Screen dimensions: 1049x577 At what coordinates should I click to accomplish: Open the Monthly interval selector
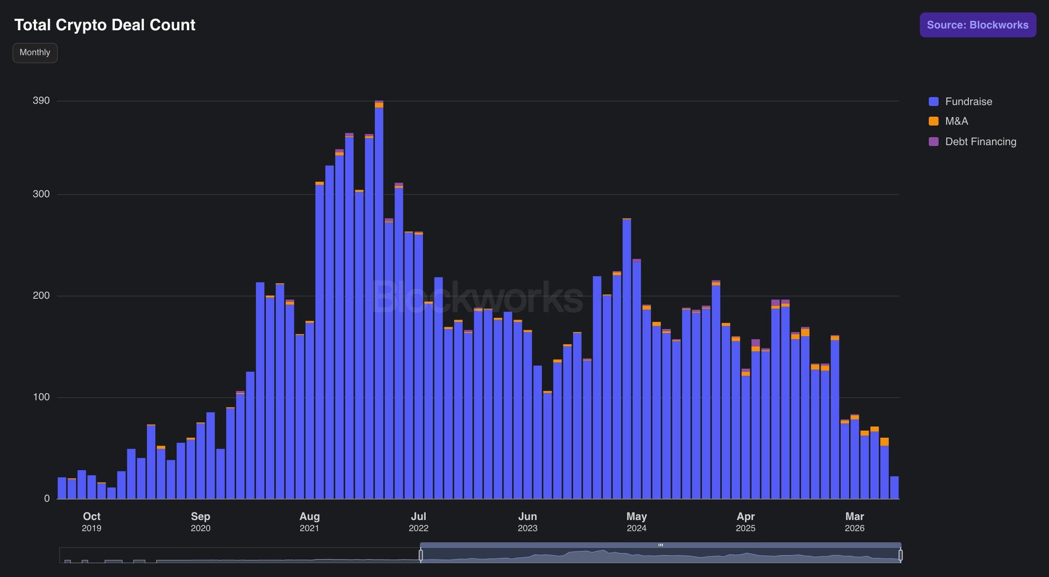coord(35,53)
